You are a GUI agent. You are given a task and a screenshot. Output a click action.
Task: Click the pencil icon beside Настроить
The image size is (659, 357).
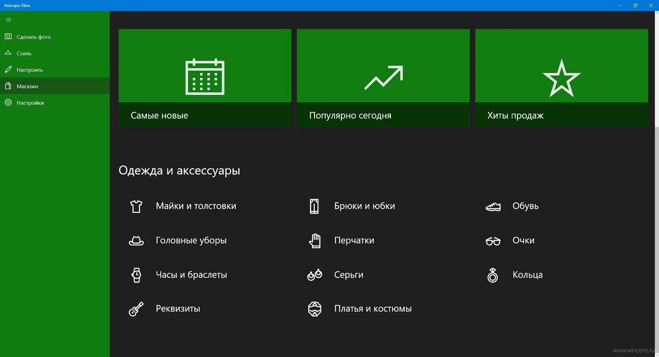point(8,69)
